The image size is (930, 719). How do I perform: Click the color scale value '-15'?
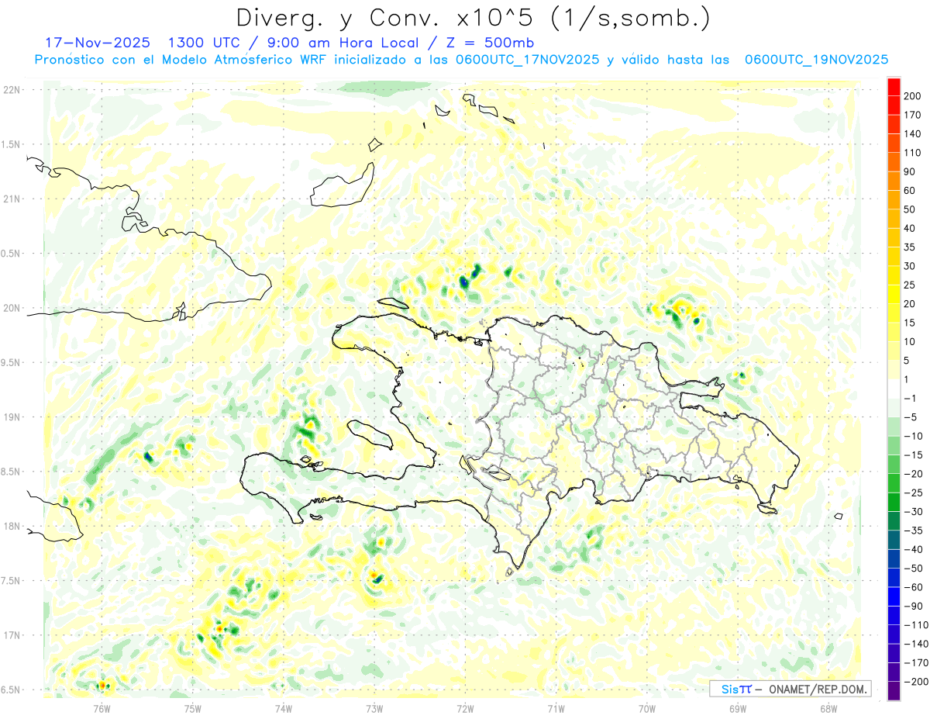click(x=913, y=455)
